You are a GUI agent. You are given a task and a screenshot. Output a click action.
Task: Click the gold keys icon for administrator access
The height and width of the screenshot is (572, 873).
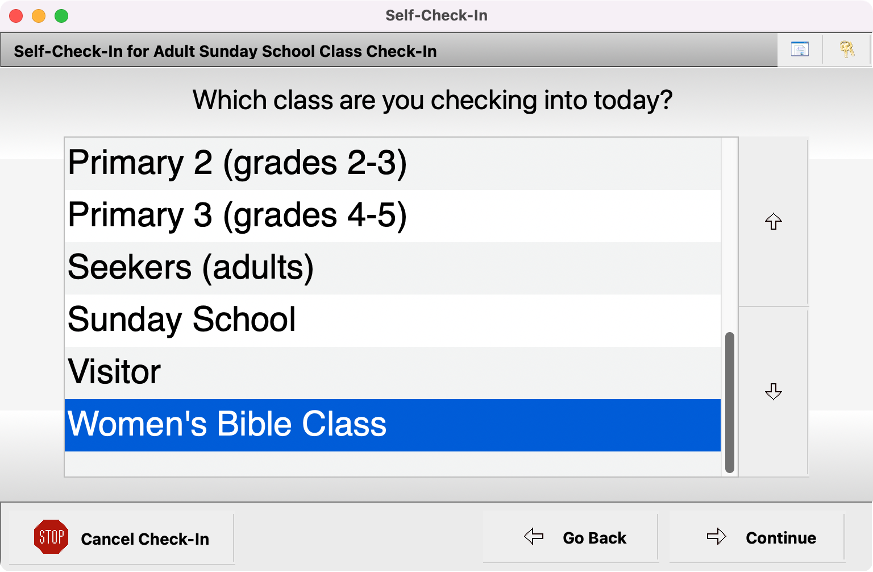click(847, 49)
